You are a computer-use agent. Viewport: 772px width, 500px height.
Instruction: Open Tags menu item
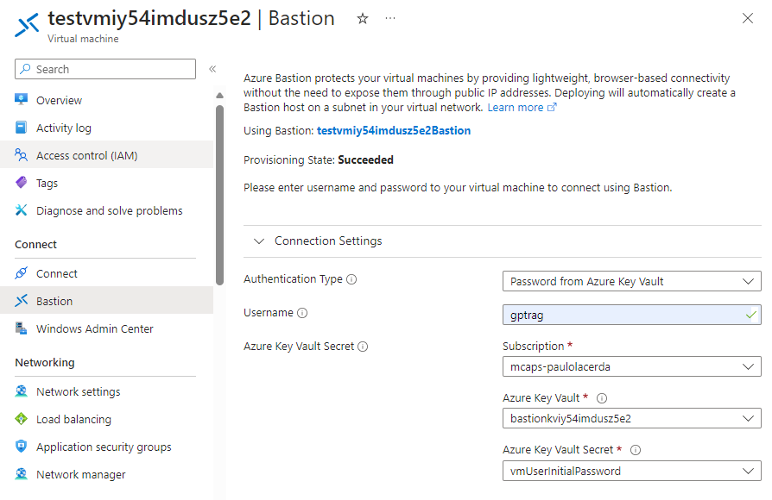[106, 183]
